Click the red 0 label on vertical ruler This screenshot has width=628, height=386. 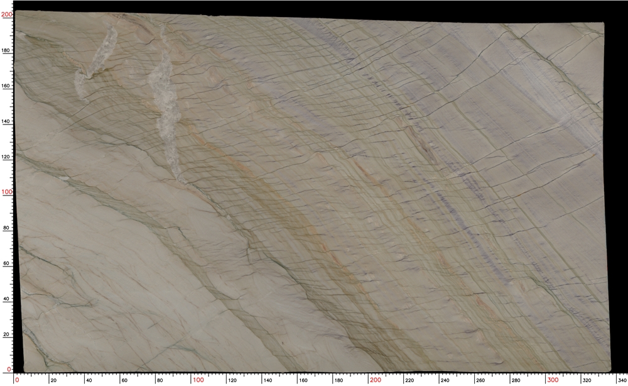pos(9,370)
